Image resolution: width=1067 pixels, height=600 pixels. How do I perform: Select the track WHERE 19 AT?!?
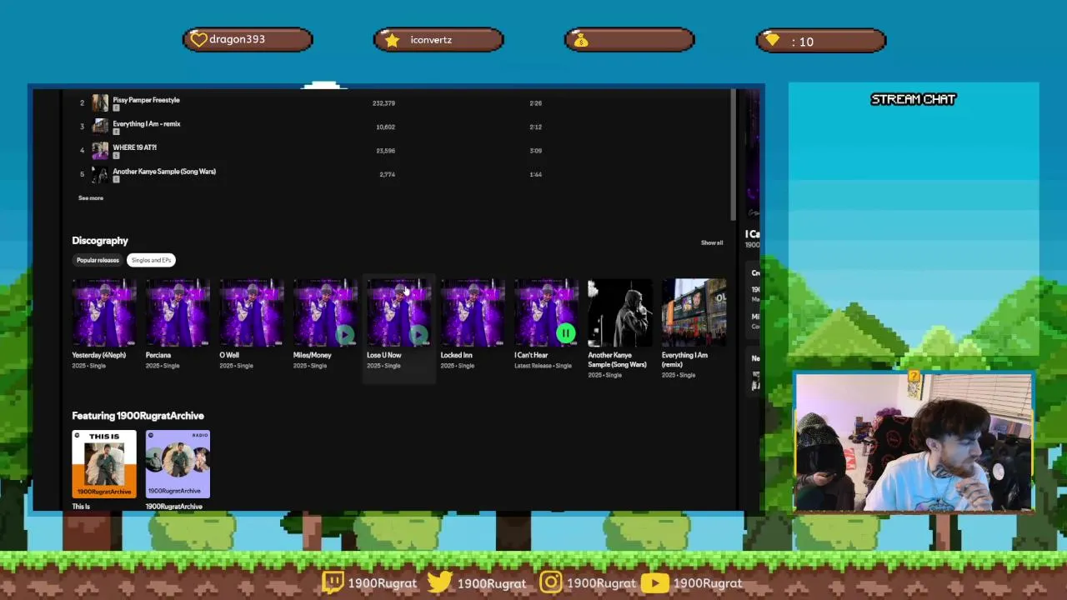coord(134,147)
